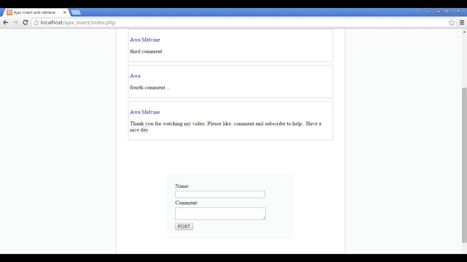Viewport: 467px width, 262px height.
Task: Click inside the Name input field
Action: (220, 194)
